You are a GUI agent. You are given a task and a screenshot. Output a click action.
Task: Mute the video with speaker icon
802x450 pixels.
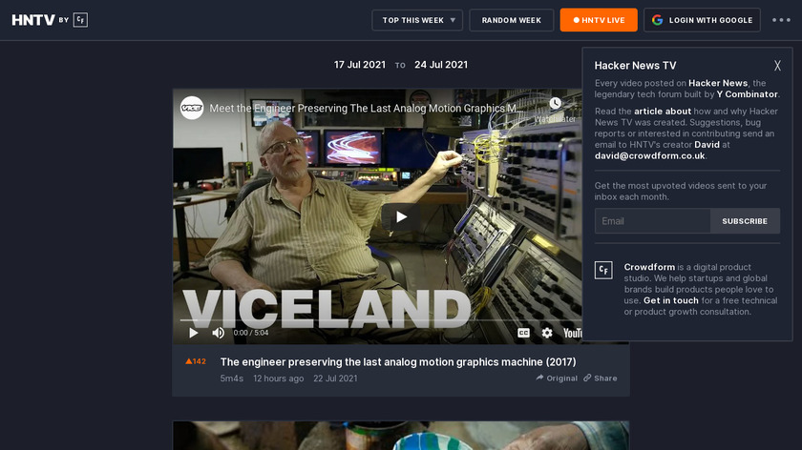pyautogui.click(x=219, y=333)
